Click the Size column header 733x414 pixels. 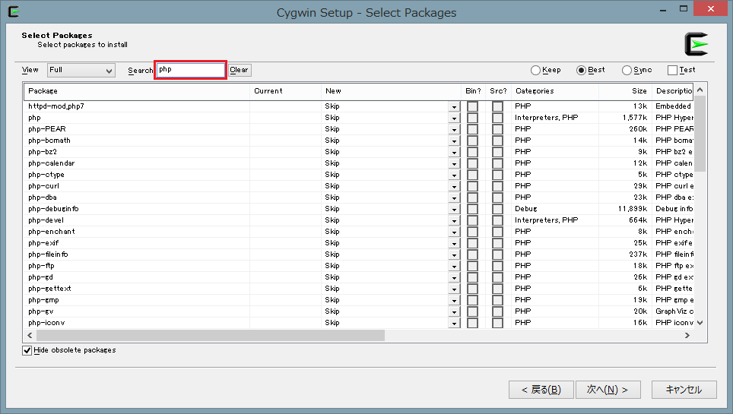(624, 91)
